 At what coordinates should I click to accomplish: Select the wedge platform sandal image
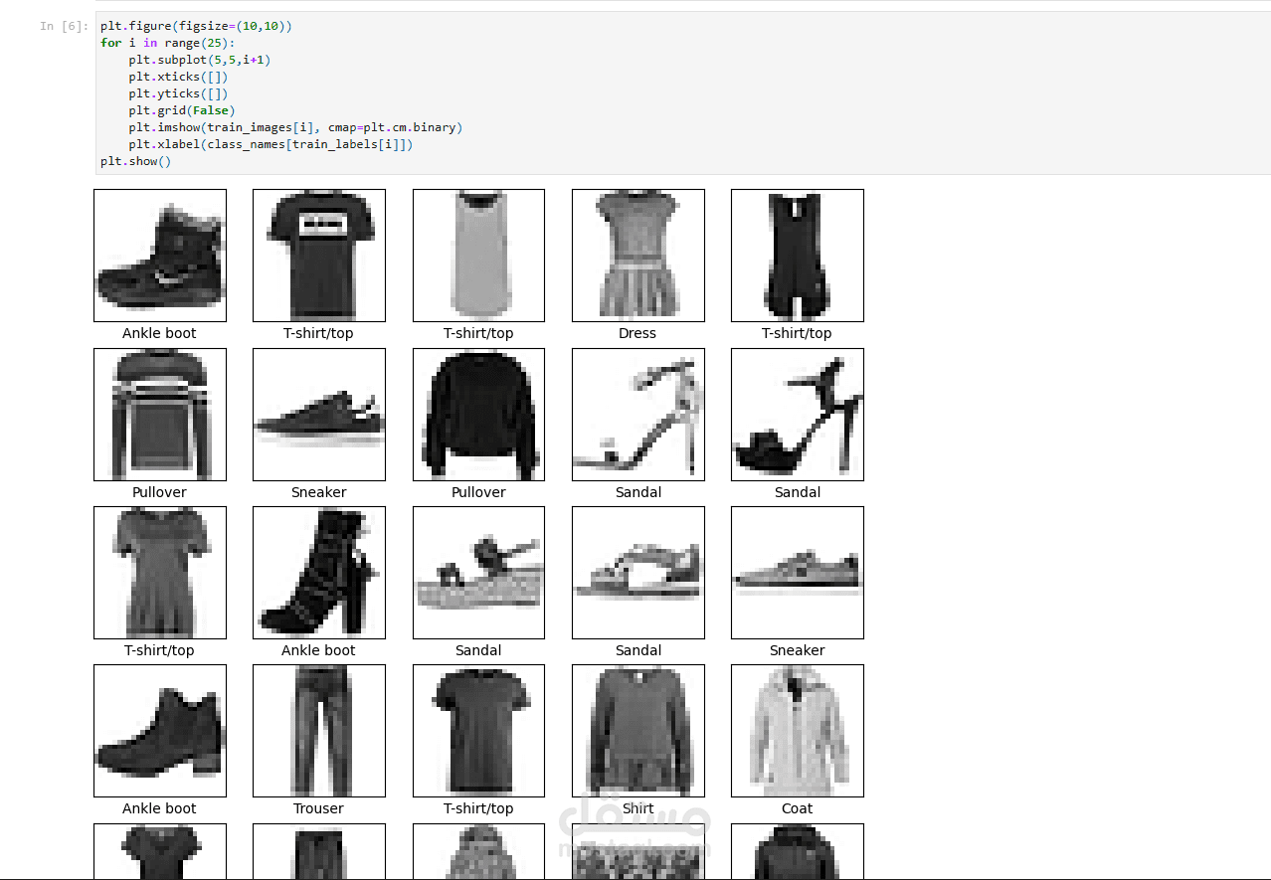coord(478,573)
